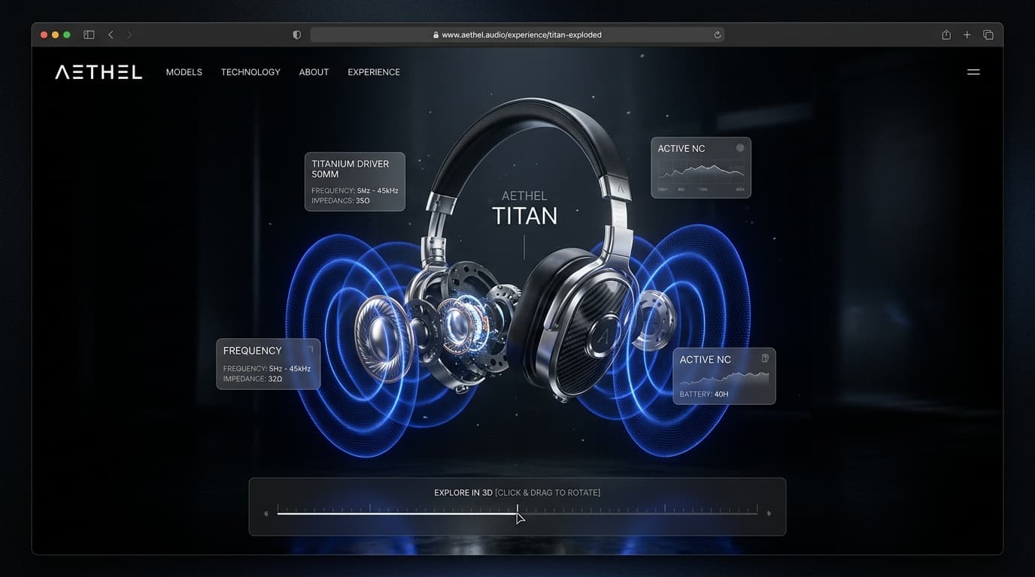Reload the page with the refresh icon

click(718, 35)
